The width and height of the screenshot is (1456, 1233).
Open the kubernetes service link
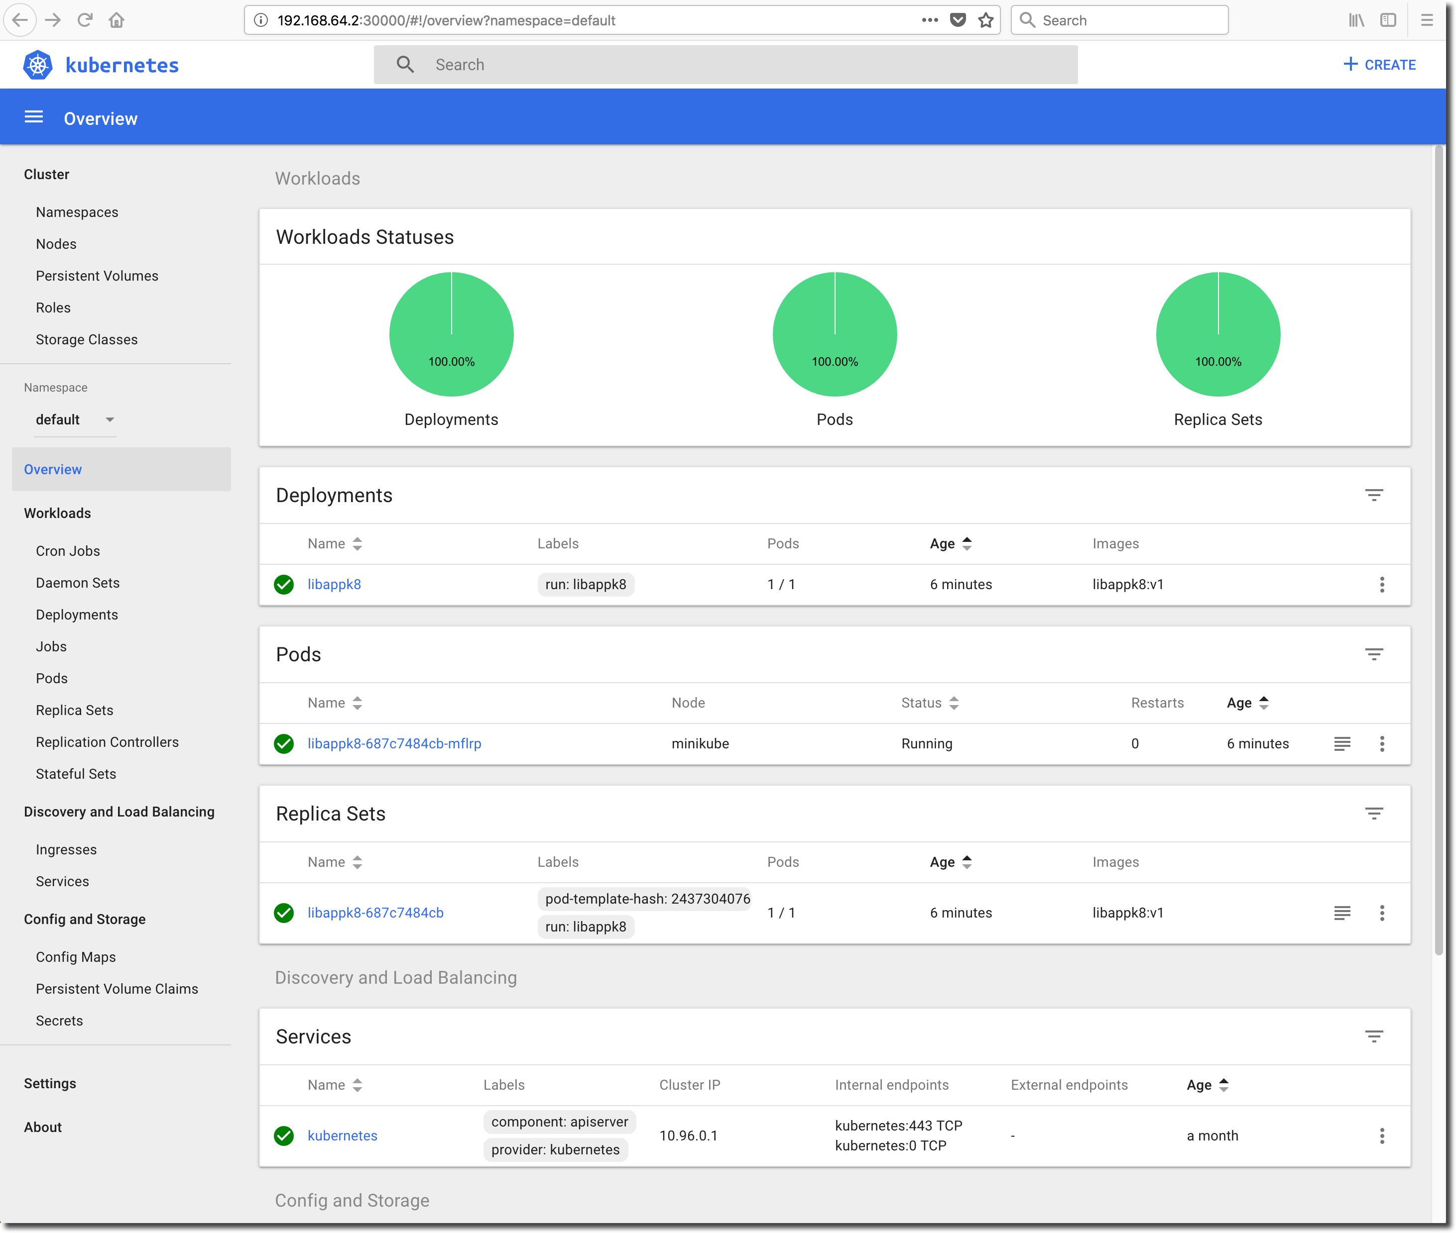pos(343,1135)
